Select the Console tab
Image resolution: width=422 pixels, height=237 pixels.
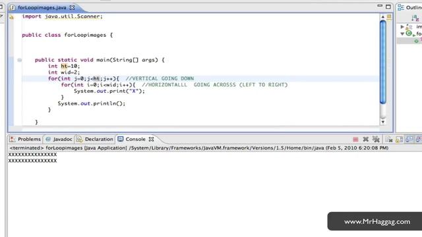pyautogui.click(x=135, y=139)
